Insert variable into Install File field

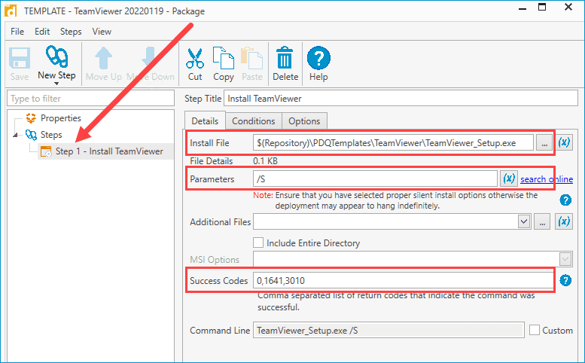(x=564, y=142)
